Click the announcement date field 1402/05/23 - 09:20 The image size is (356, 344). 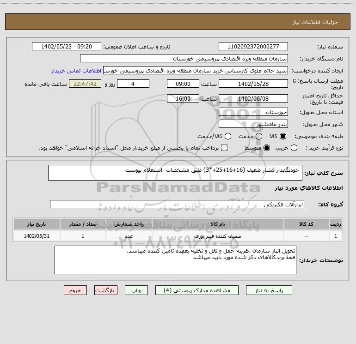(67, 46)
